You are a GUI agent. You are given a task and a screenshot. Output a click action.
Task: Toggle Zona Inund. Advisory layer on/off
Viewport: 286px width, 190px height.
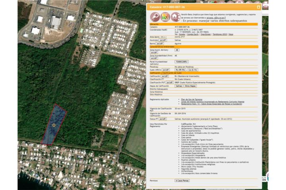(x=154, y=53)
